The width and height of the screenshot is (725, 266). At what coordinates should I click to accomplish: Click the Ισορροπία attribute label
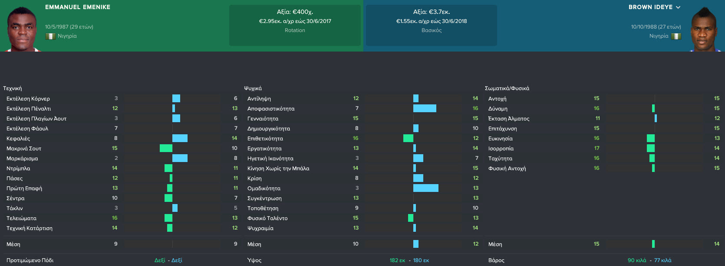[501, 149]
